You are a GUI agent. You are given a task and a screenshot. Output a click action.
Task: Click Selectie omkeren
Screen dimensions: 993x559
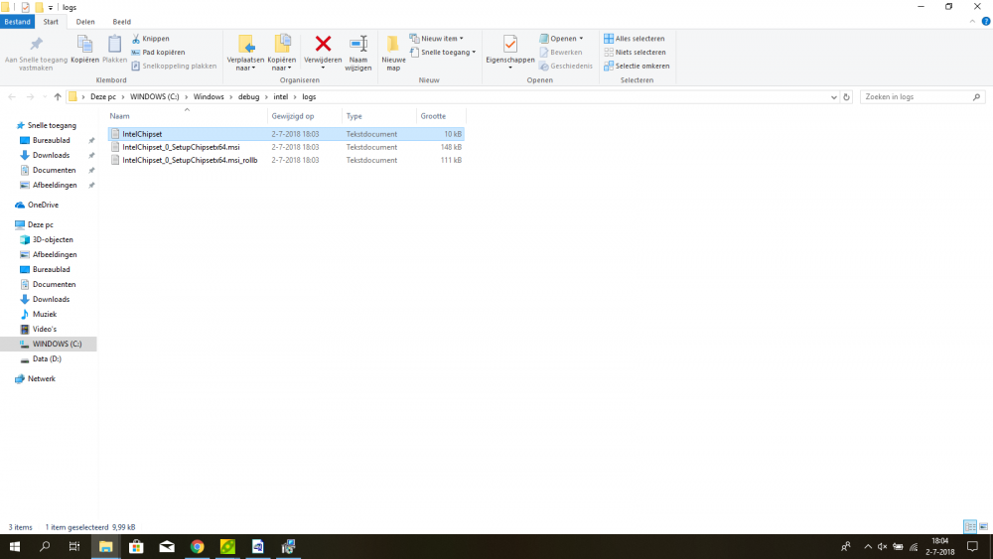click(x=637, y=66)
